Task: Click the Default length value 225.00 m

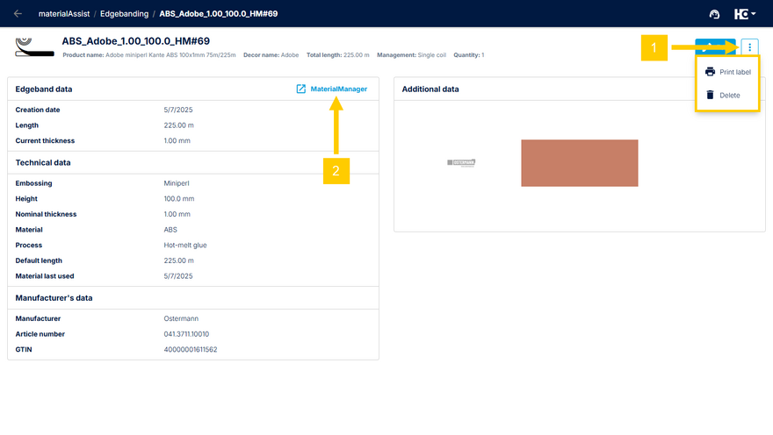Action: (x=178, y=260)
